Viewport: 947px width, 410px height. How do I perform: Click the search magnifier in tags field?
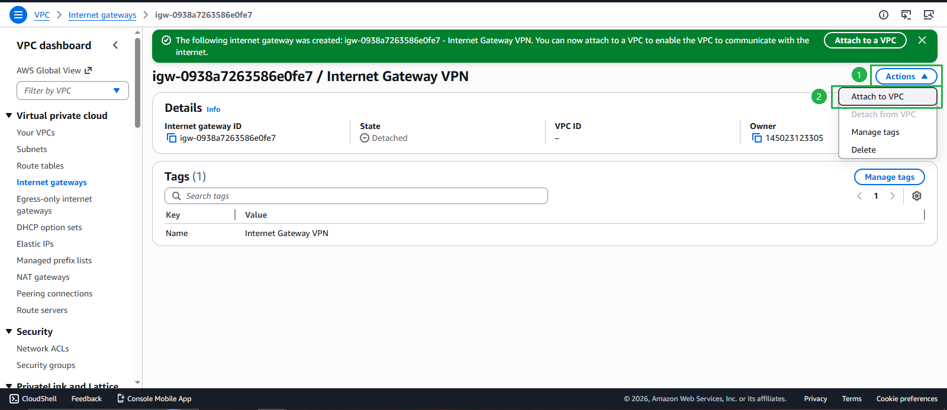click(x=176, y=196)
